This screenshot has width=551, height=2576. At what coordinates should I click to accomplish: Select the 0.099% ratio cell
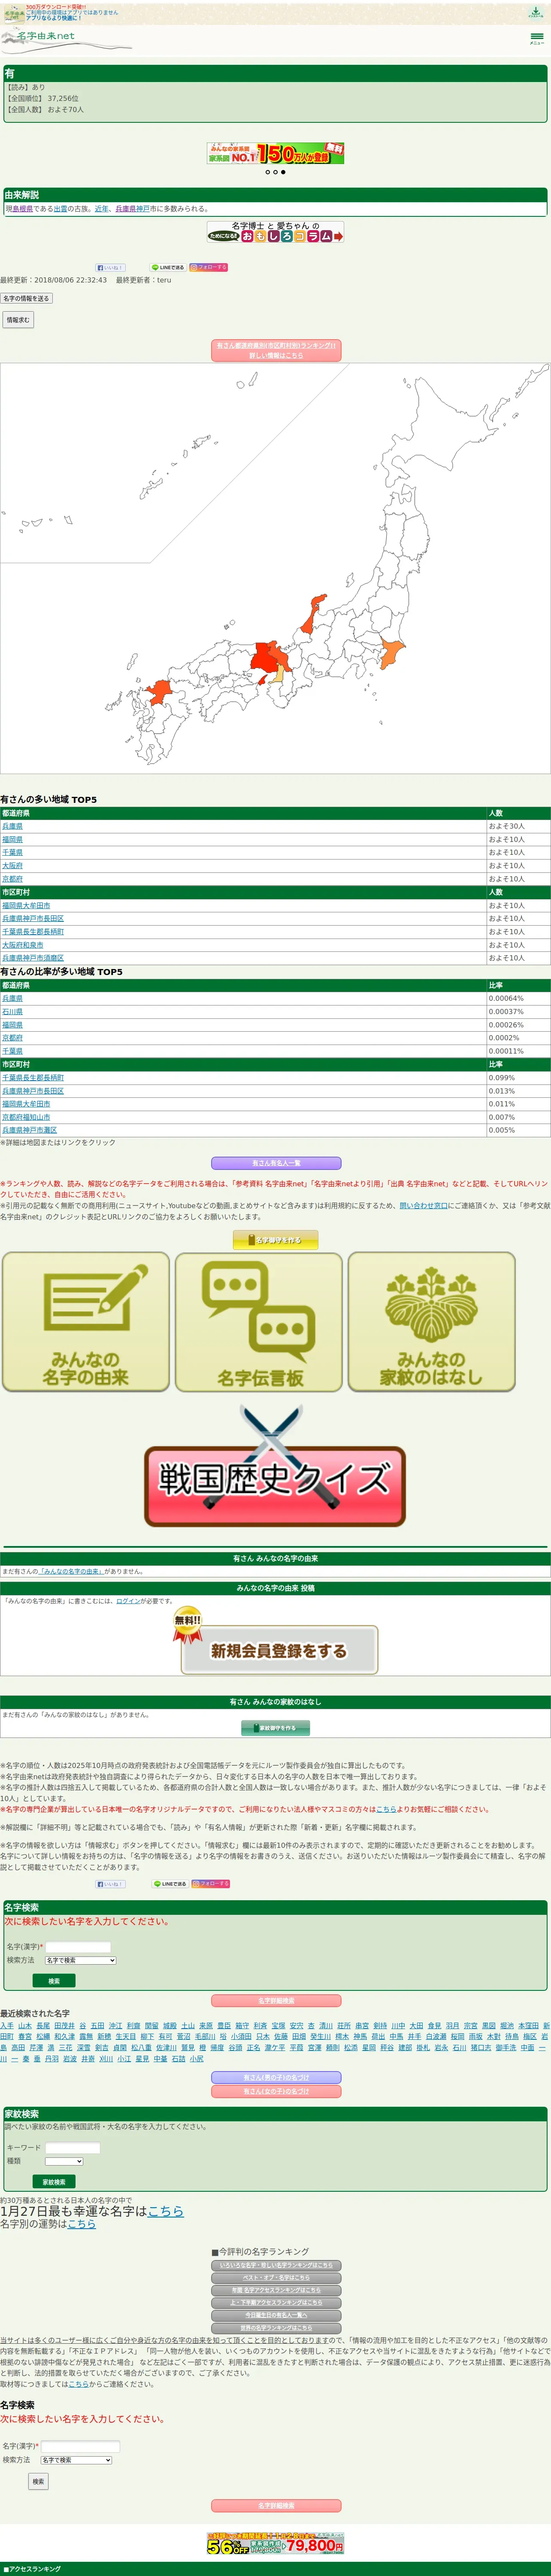[x=518, y=1078]
